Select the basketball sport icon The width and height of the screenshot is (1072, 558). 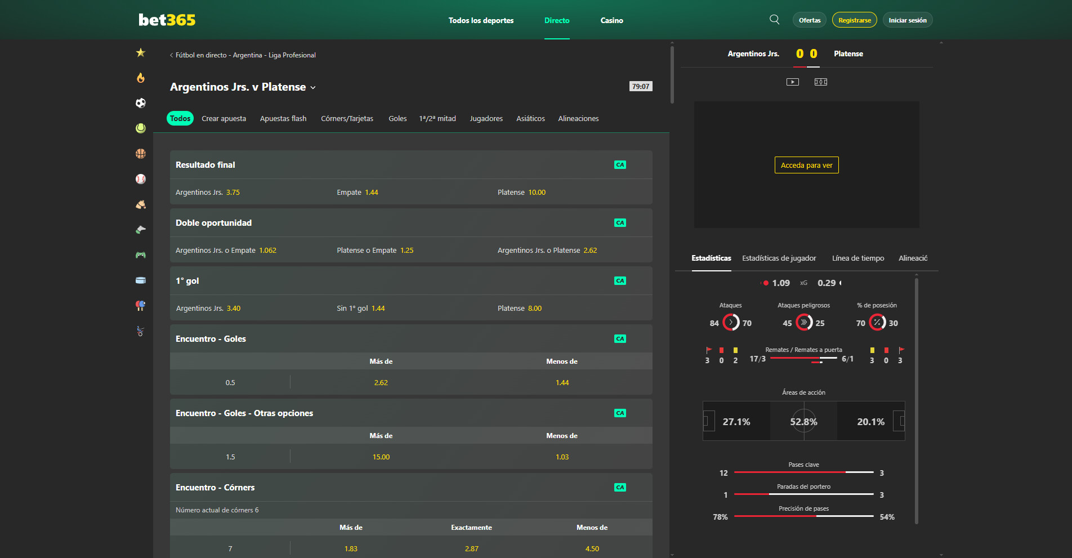[x=141, y=154]
